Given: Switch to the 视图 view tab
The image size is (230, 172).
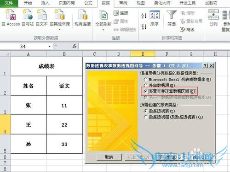Looking at the screenshot, I should pyautogui.click(x=141, y=3).
